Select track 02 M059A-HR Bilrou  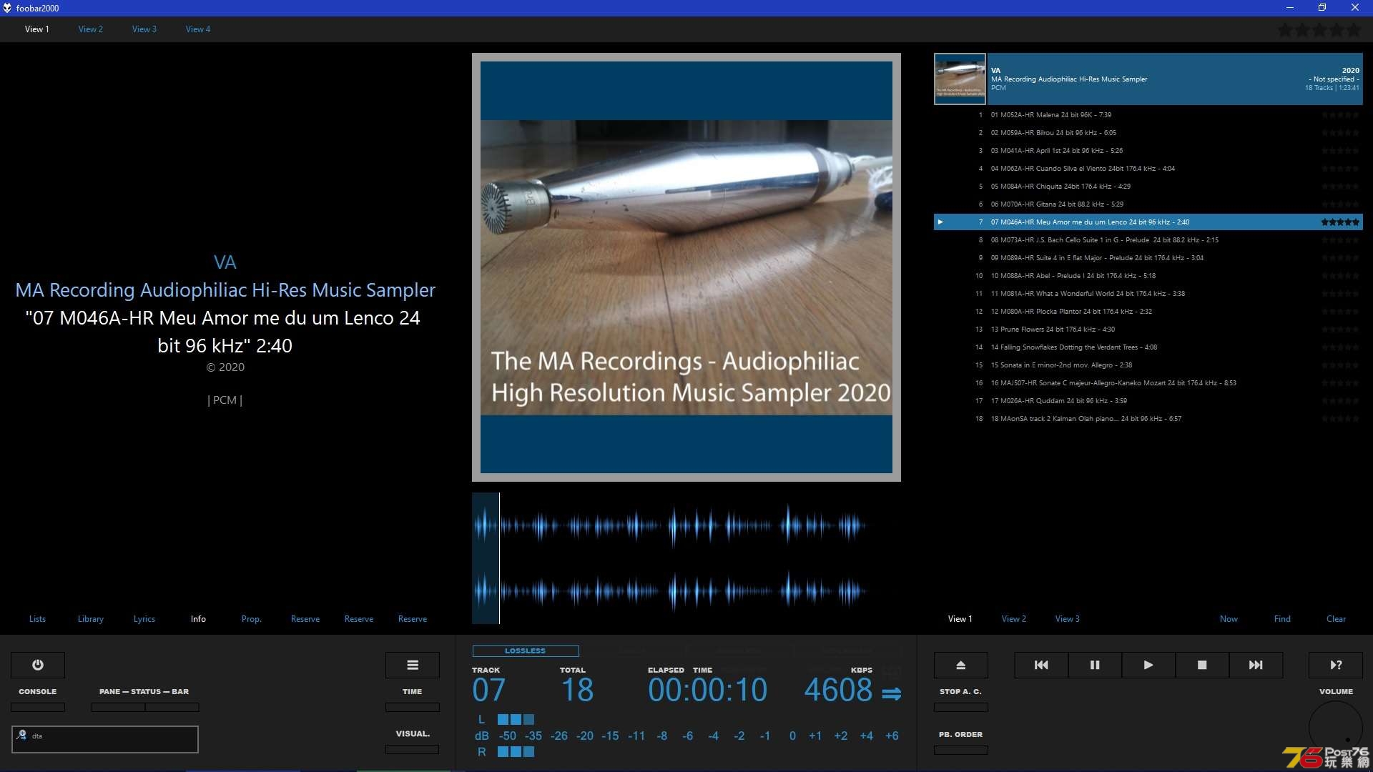click(x=1148, y=133)
